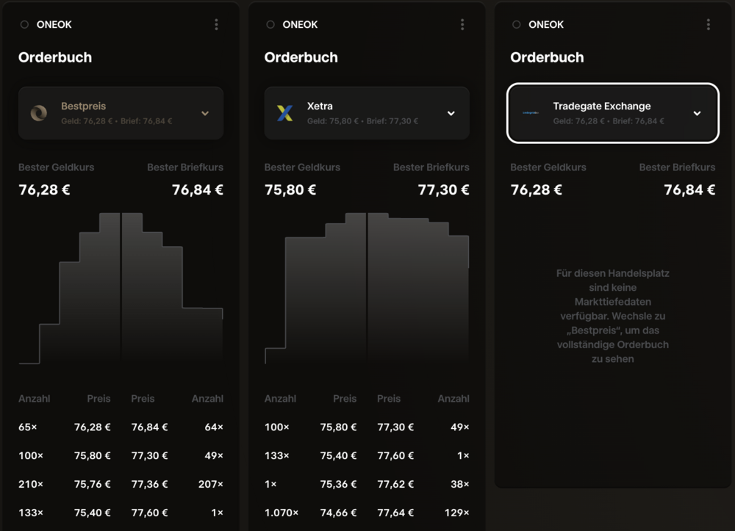The width and height of the screenshot is (735, 531).
Task: Select the 77,30 € ask row in Xetra
Action: tap(423, 427)
